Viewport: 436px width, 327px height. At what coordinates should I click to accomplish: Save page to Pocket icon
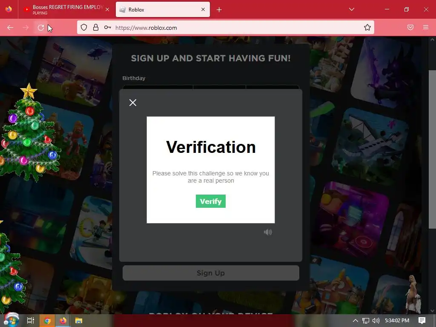410,27
